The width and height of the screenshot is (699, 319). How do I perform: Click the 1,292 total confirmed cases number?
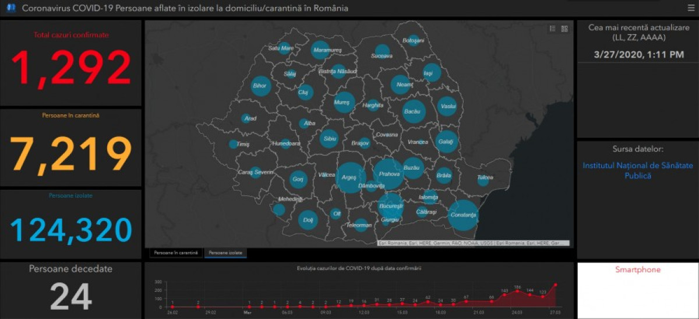click(x=71, y=69)
